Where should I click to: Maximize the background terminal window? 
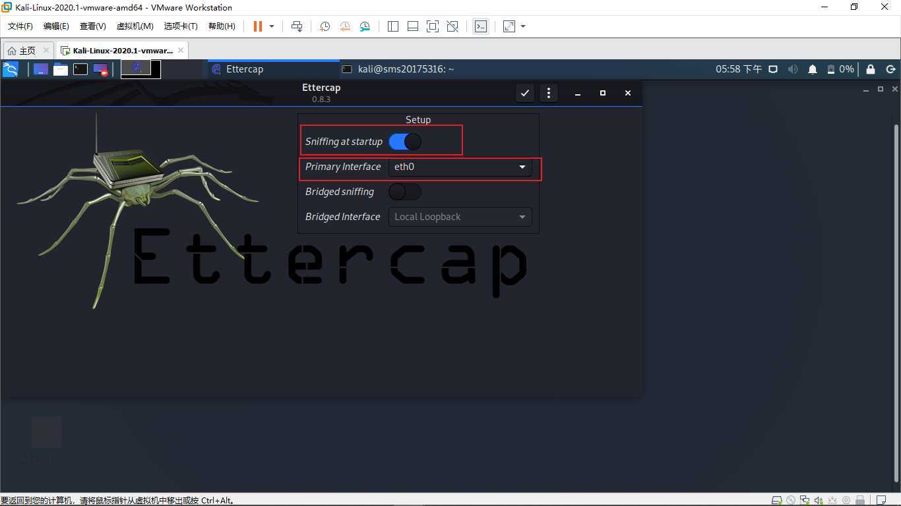tap(881, 89)
